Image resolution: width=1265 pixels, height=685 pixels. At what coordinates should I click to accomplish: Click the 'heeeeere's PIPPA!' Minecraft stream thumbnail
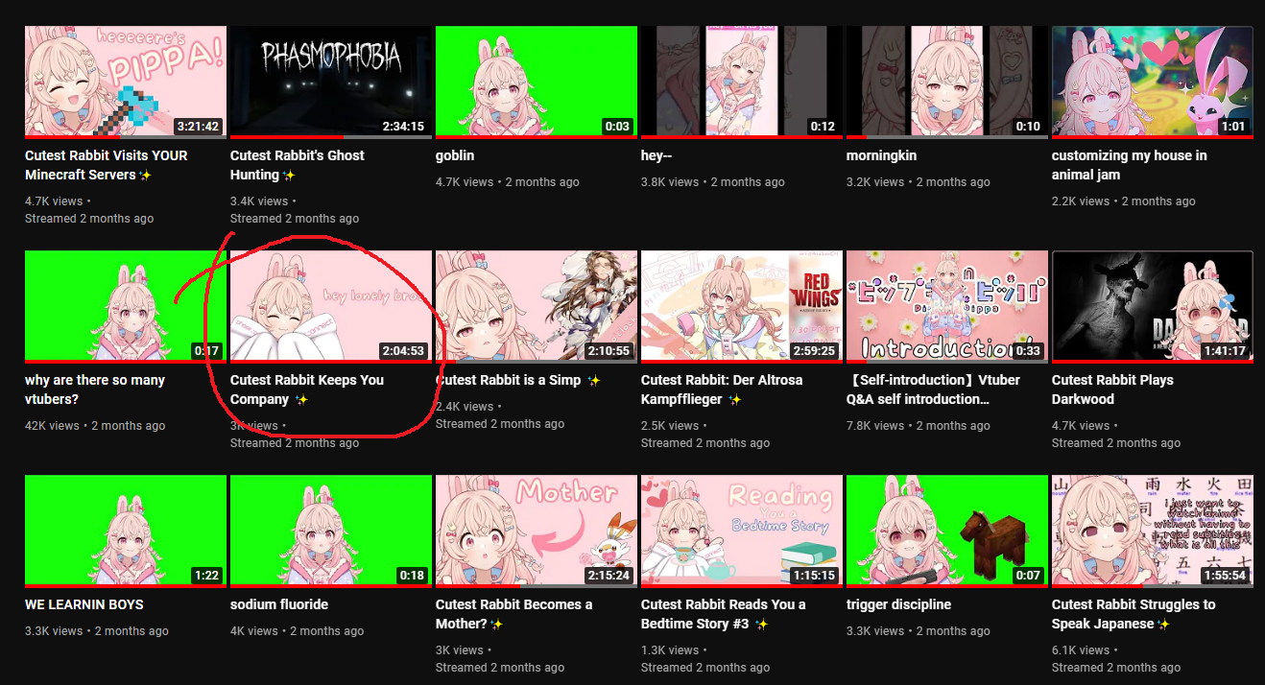[x=126, y=83]
